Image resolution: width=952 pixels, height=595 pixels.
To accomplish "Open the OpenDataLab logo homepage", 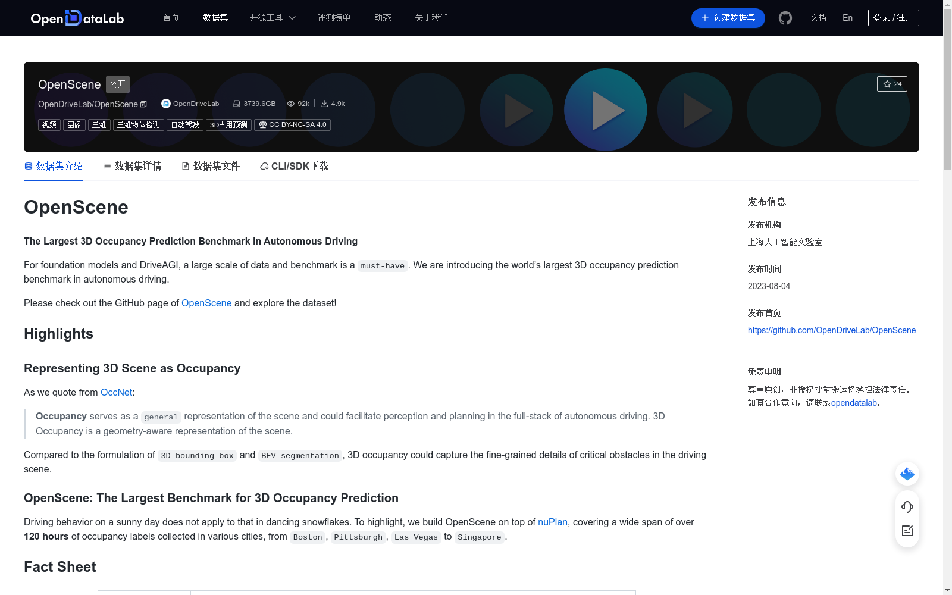I will [x=77, y=18].
